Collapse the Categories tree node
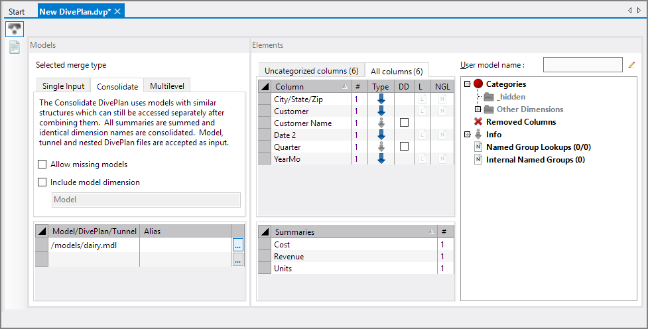The width and height of the screenshot is (648, 329). [x=468, y=84]
